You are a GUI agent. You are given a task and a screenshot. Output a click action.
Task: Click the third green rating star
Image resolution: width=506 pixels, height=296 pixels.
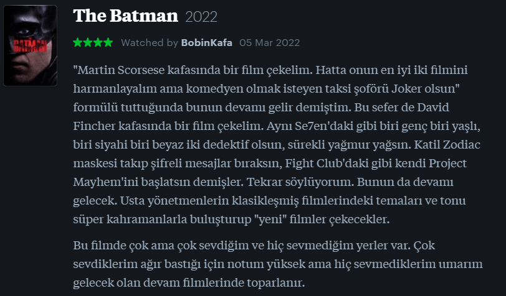98,42
